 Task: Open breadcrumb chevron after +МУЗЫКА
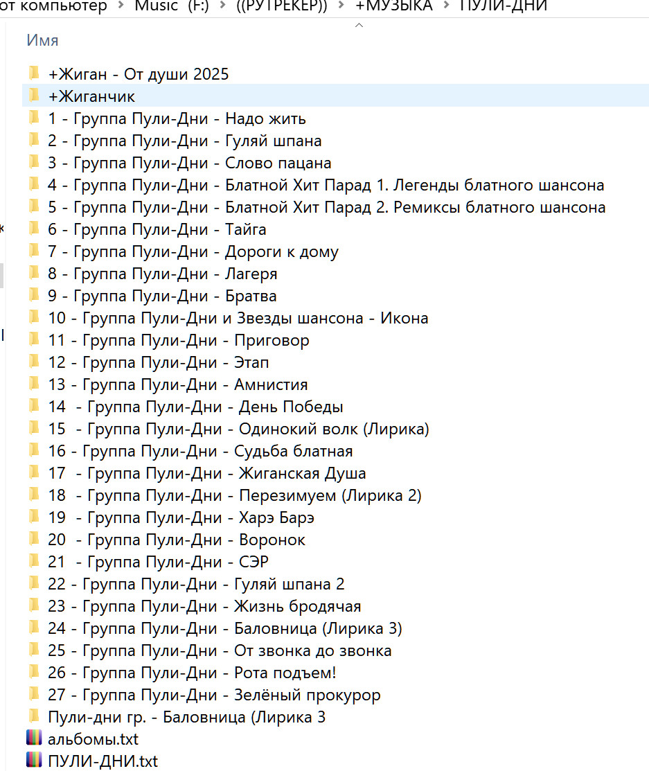tap(446, 7)
